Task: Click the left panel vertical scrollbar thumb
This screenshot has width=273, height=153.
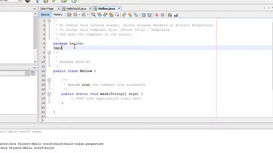Action: 35,32
